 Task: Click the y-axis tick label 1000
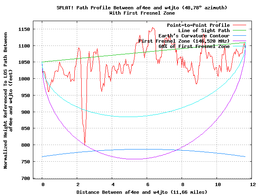coord(24,79)
